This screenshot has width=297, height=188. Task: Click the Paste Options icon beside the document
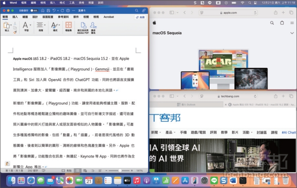7,164
